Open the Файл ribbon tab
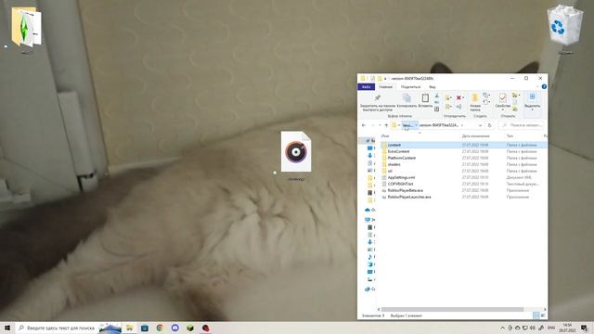The image size is (594, 334). click(x=366, y=87)
